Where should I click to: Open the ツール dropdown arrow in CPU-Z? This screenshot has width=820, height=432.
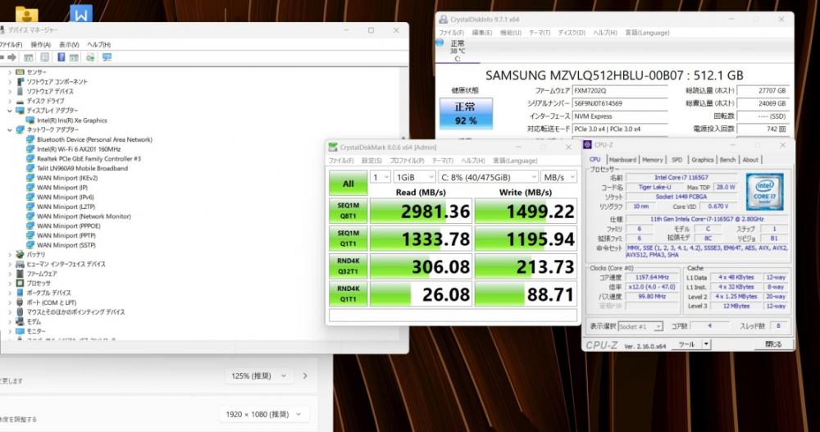coord(707,344)
